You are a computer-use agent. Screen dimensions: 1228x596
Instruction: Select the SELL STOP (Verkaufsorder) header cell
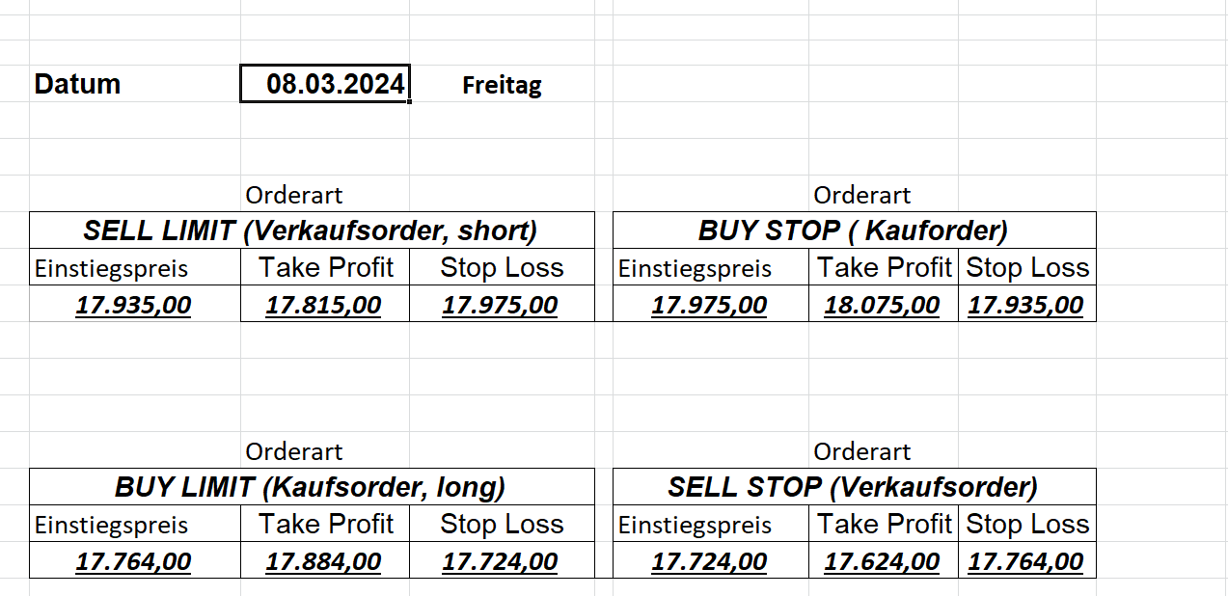pyautogui.click(x=853, y=487)
